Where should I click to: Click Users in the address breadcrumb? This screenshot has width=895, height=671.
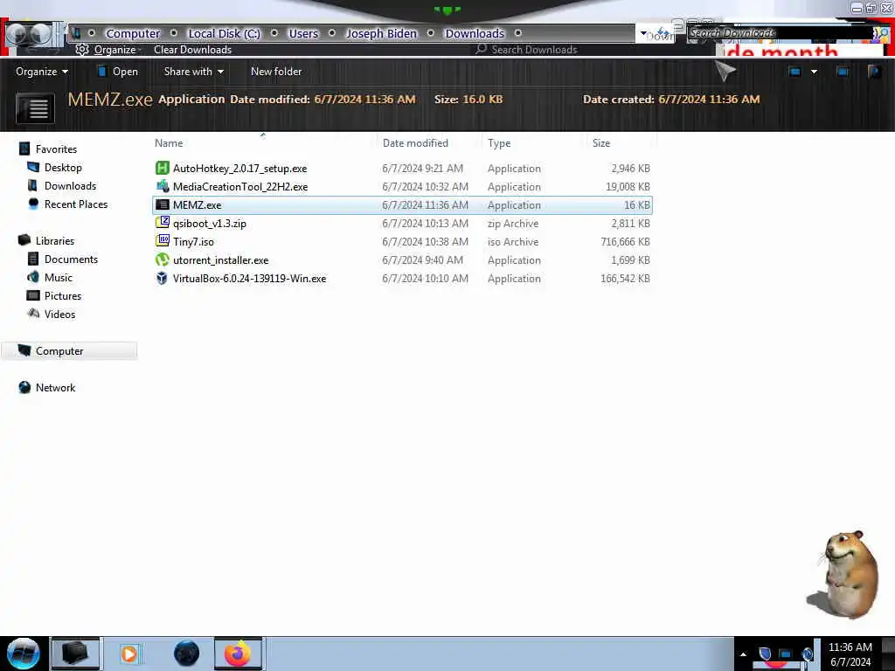[303, 34]
